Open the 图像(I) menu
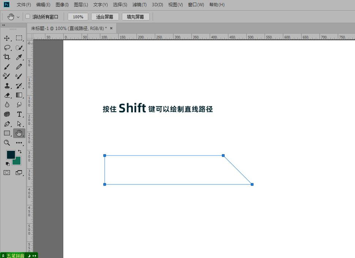 click(62, 4)
